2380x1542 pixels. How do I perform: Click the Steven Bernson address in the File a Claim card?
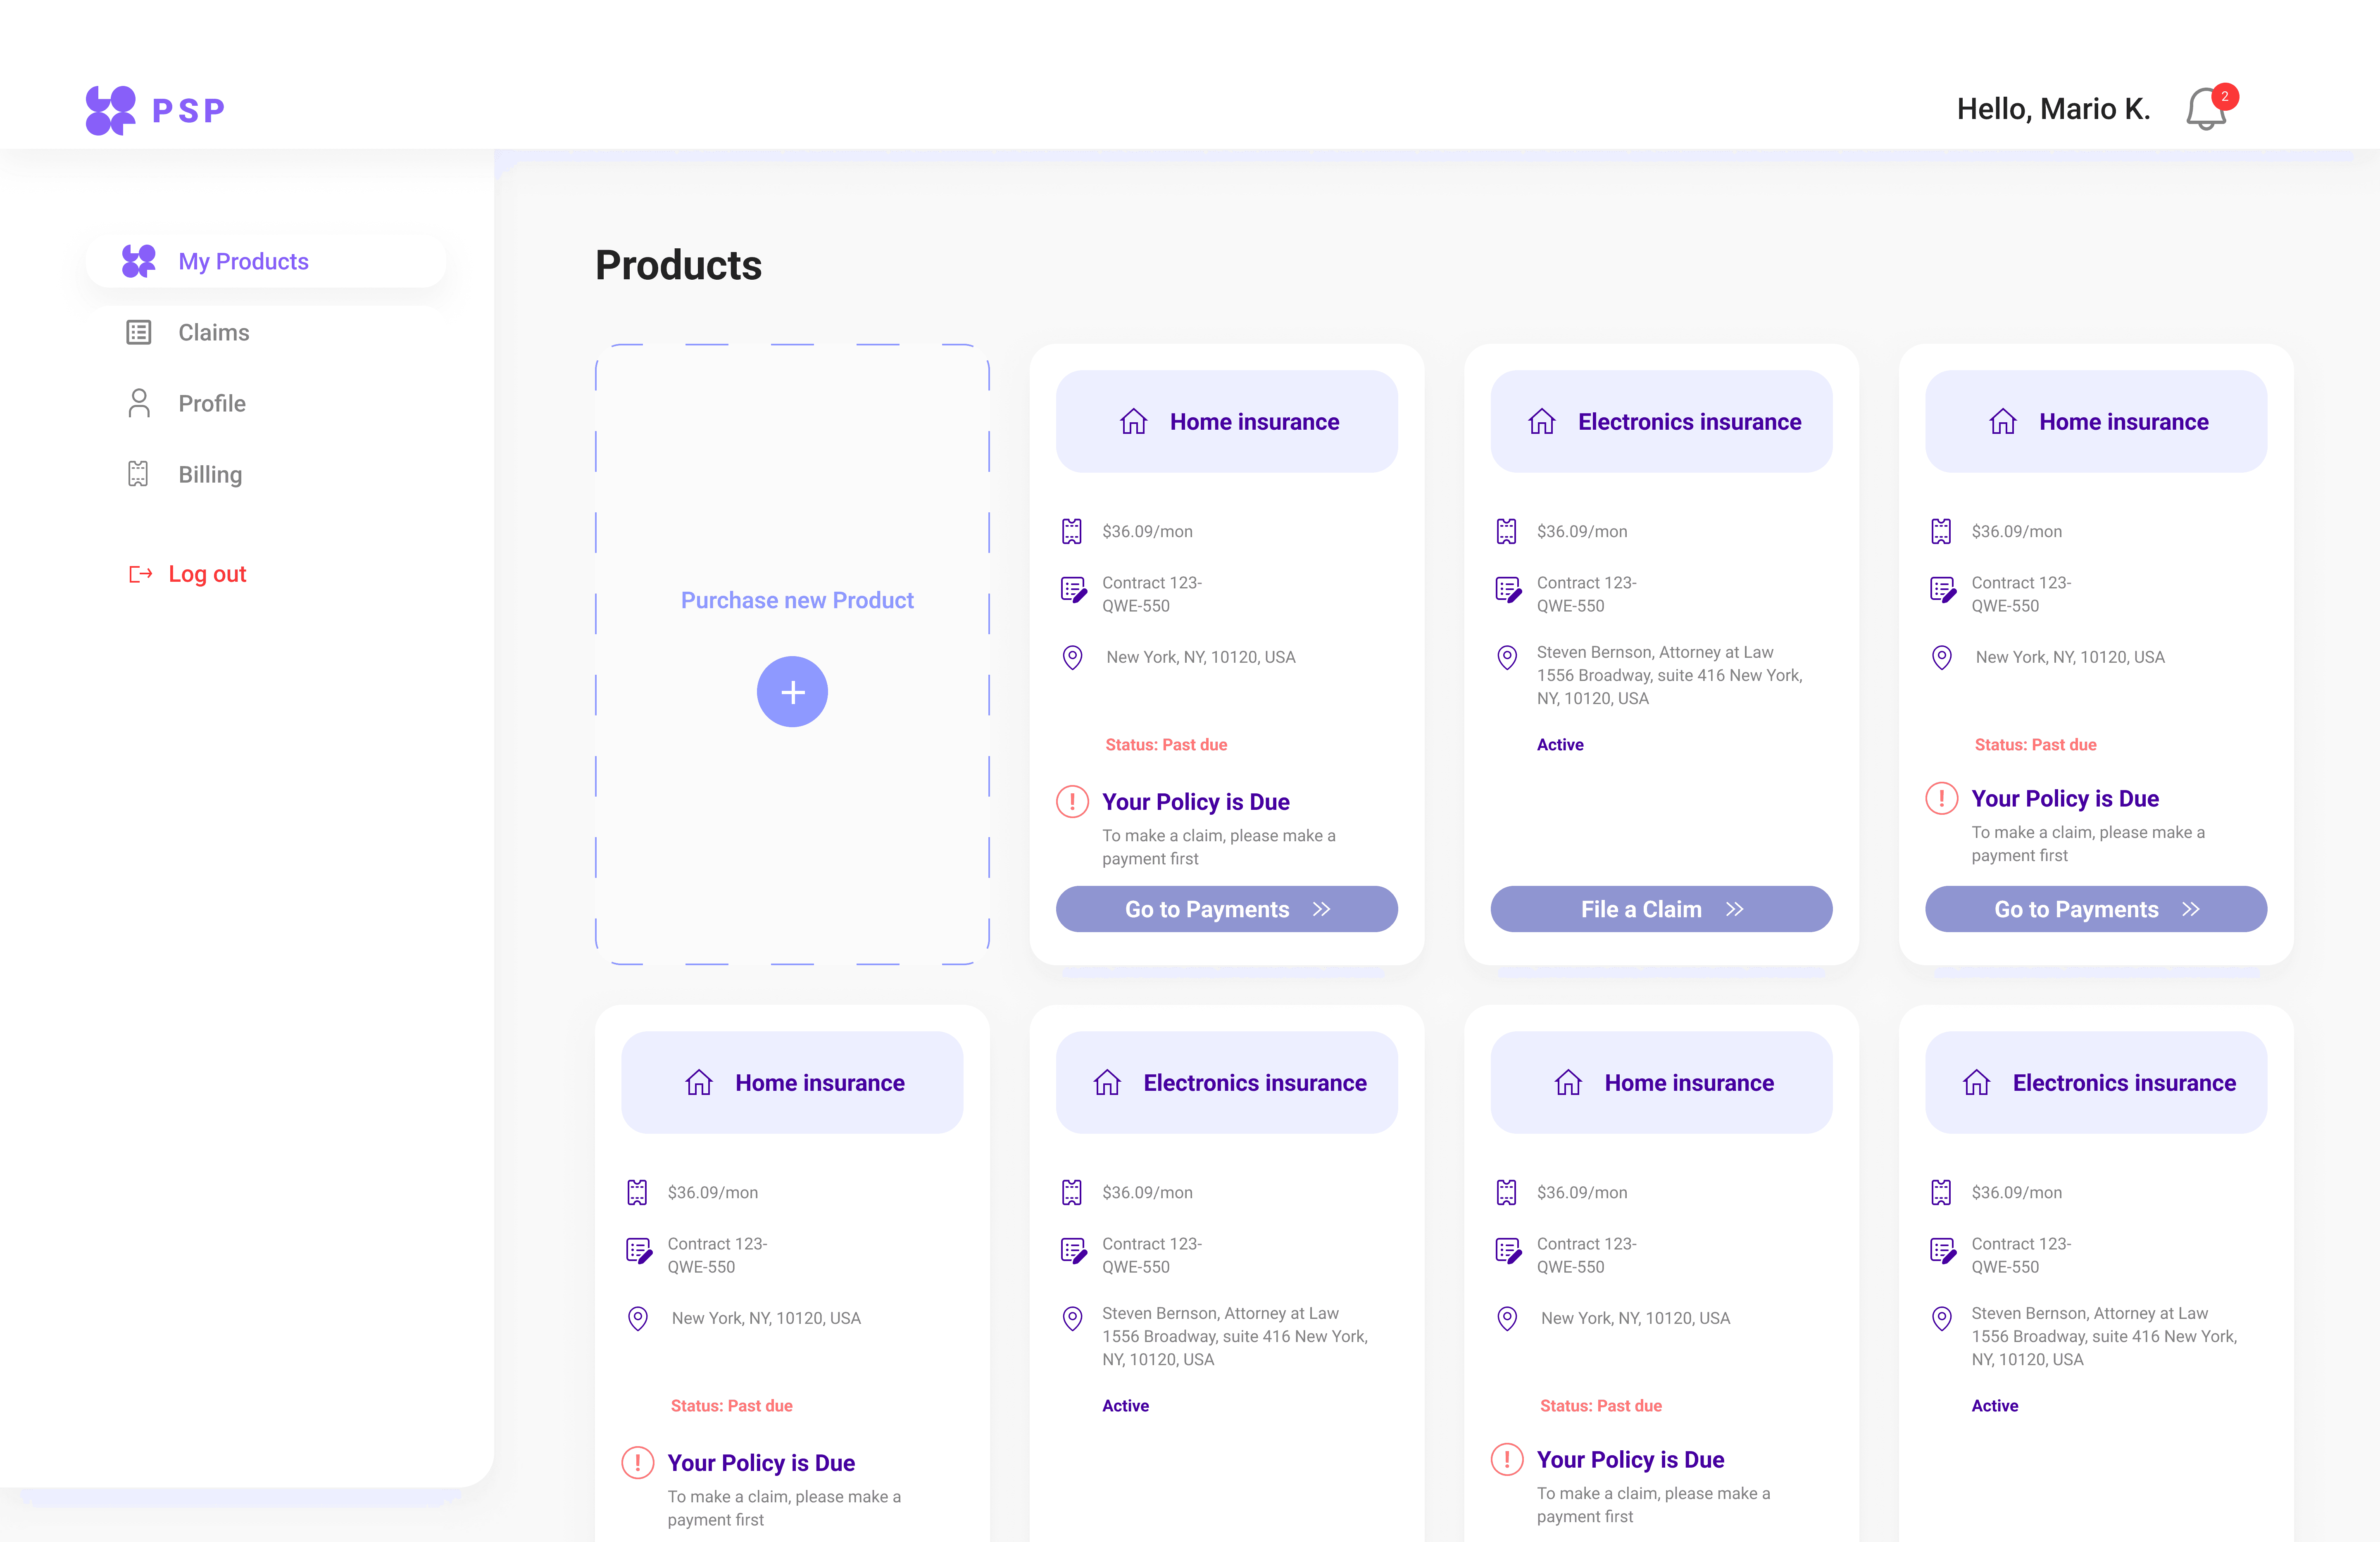tap(1670, 675)
